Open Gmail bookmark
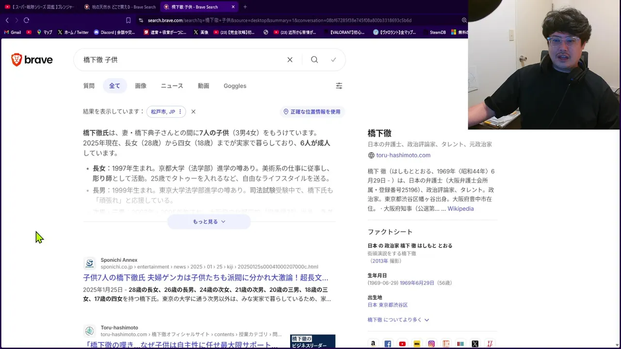Viewport: 621px width, 349px height. 13,32
